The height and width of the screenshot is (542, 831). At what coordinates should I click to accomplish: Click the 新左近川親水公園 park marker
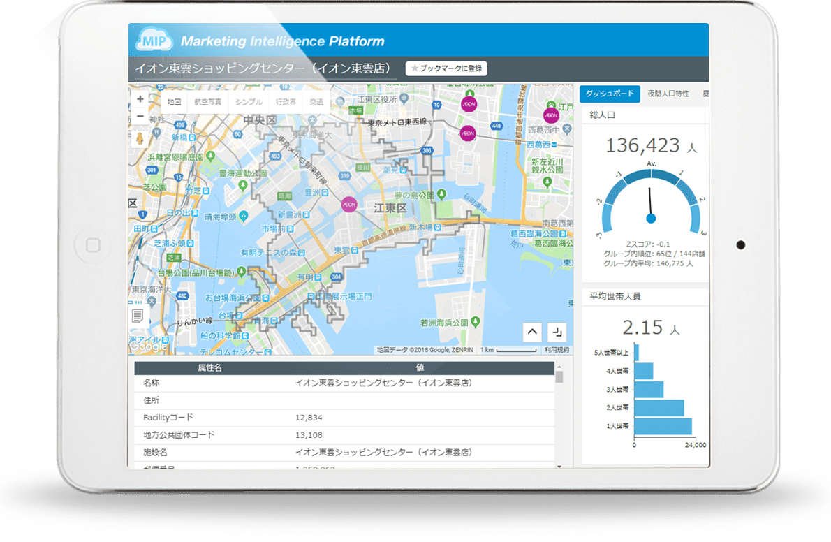pos(547,182)
